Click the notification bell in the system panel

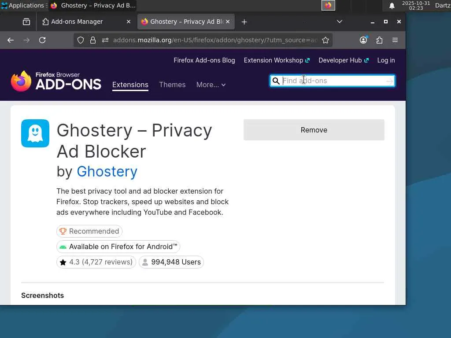point(392,5)
